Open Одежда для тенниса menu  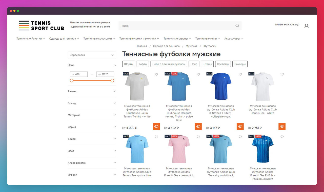(64, 39)
